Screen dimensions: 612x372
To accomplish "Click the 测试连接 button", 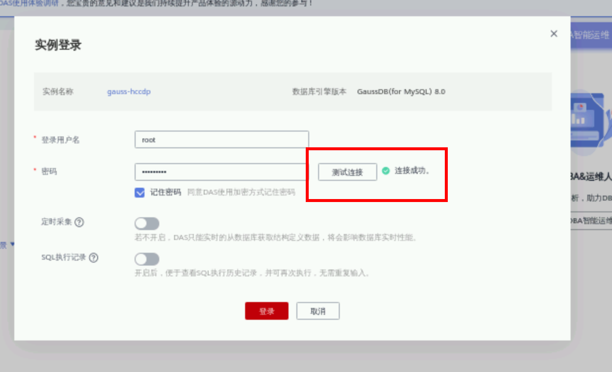I will point(348,172).
